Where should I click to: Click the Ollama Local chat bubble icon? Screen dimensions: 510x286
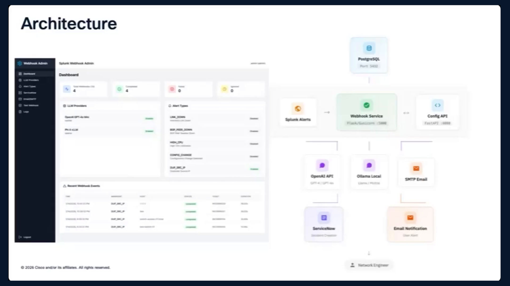tap(369, 166)
